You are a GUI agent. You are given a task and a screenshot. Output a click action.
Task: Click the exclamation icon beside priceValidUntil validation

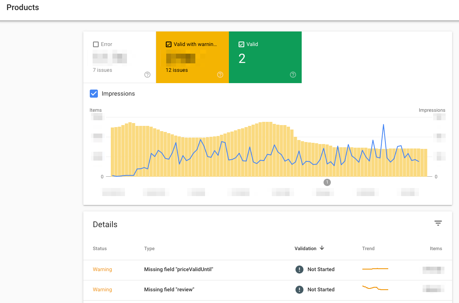click(299, 269)
